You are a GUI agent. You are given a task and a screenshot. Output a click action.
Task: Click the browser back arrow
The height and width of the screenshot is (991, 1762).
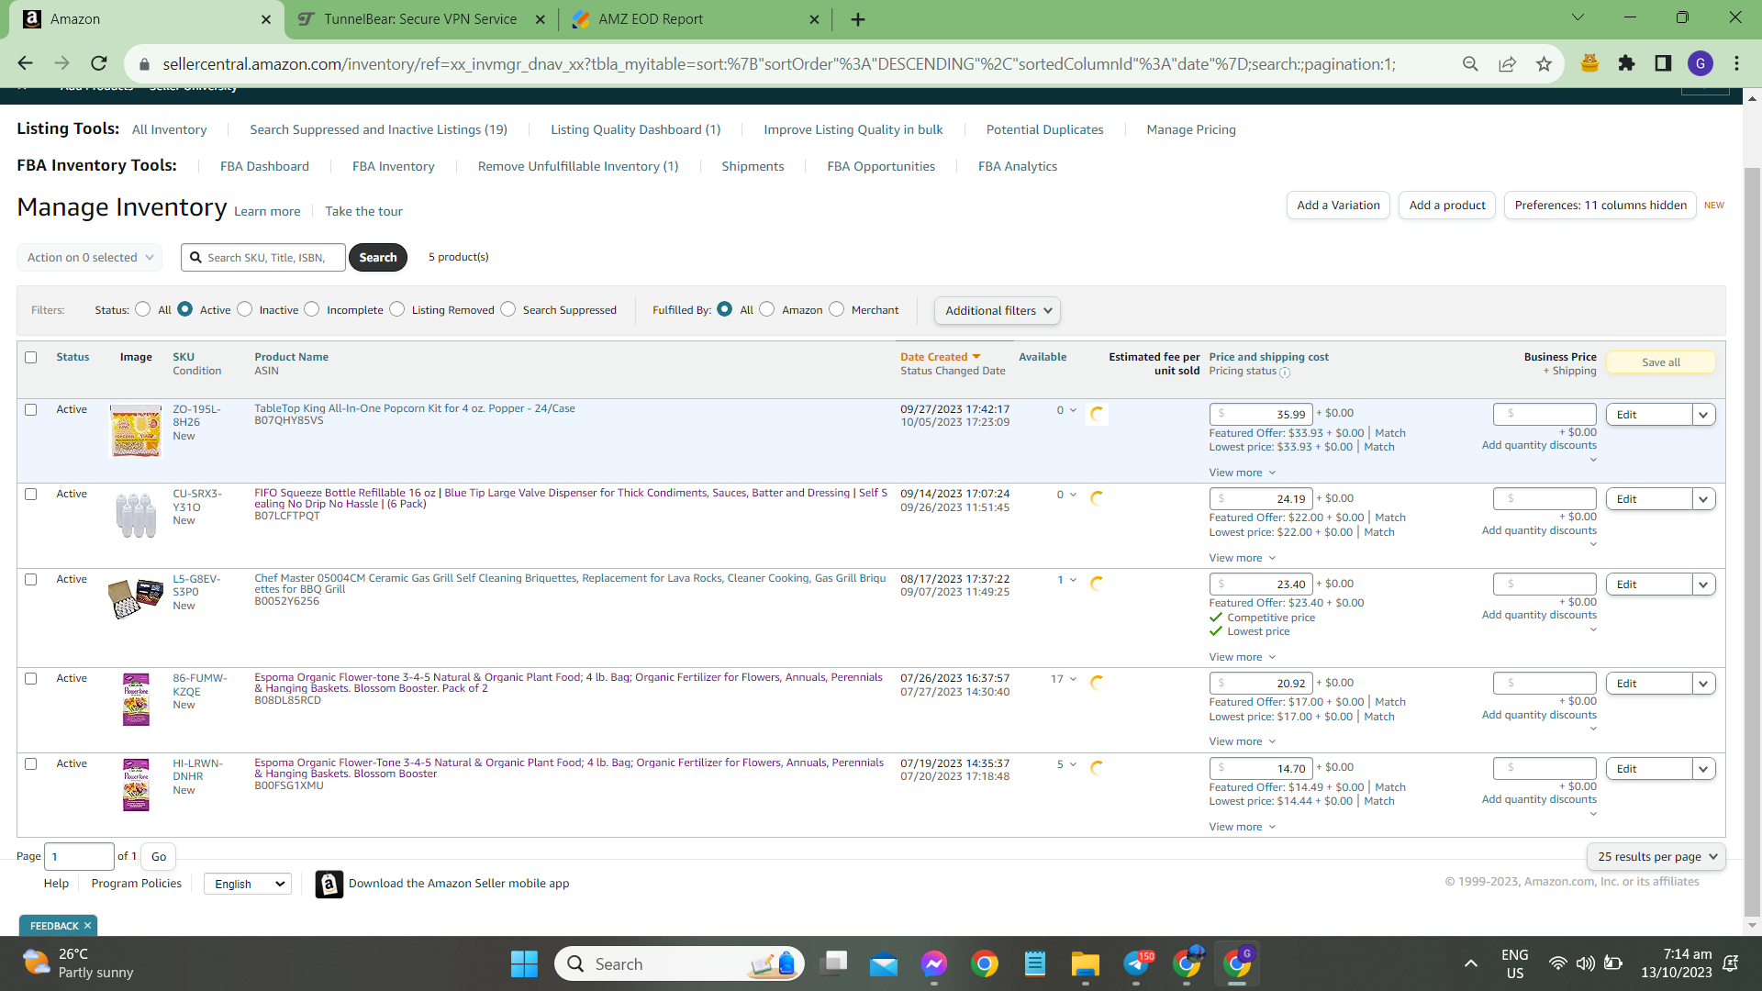tap(25, 63)
